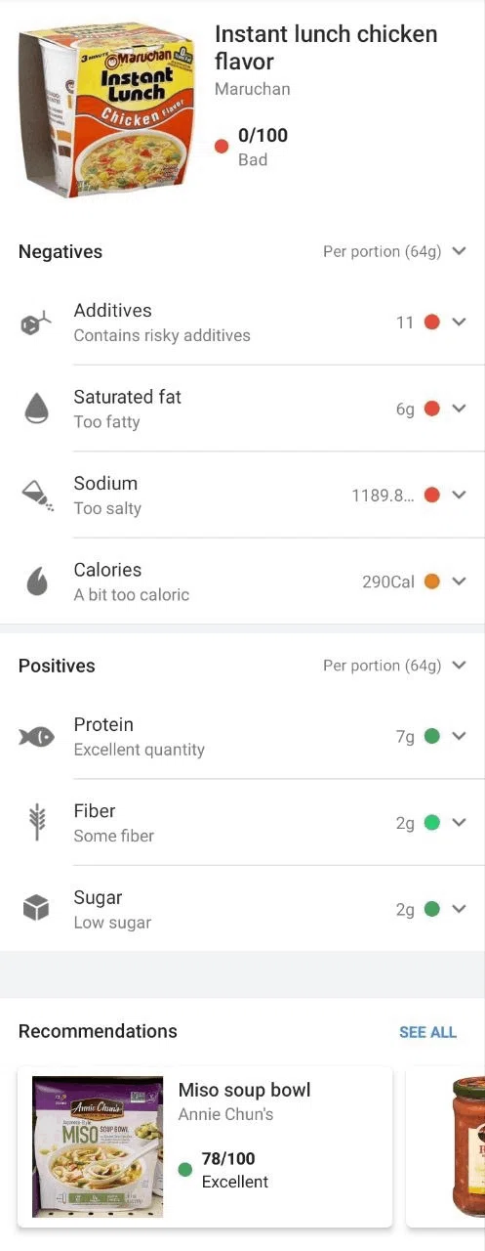Tap the Sugar cube icon
This screenshot has height=1251, width=485.
(36, 909)
